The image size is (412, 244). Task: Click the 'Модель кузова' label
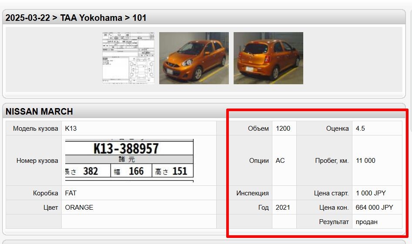point(36,129)
